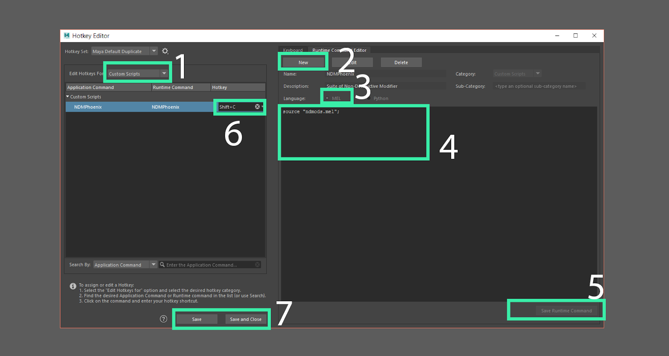Screen dimensions: 669x356
Task: Delete the runtime command
Action: [x=401, y=62]
